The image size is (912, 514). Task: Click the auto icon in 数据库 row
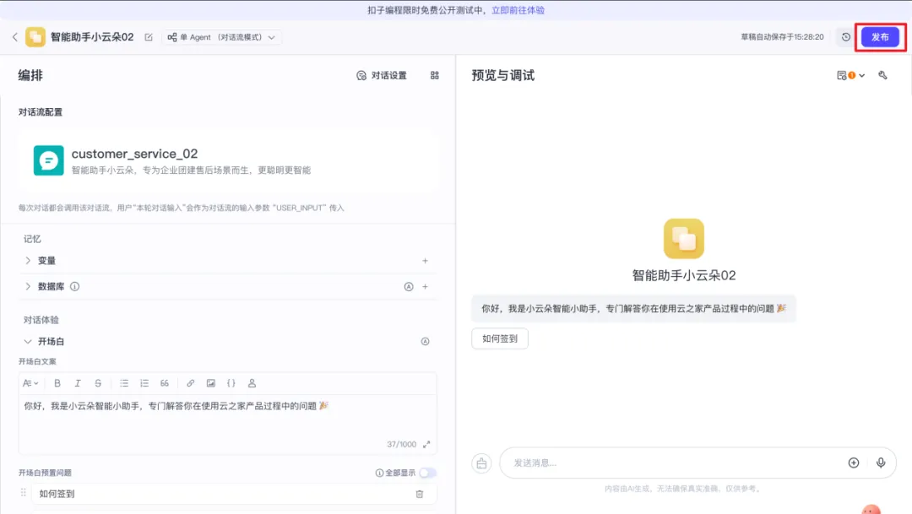click(409, 287)
